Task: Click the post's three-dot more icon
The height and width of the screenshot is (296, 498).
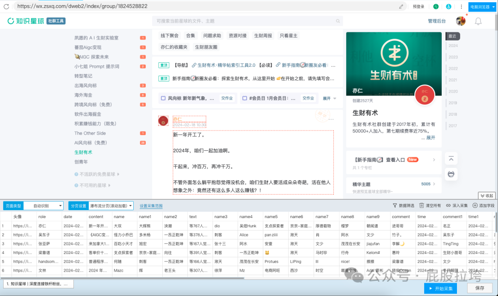Action: (331, 119)
